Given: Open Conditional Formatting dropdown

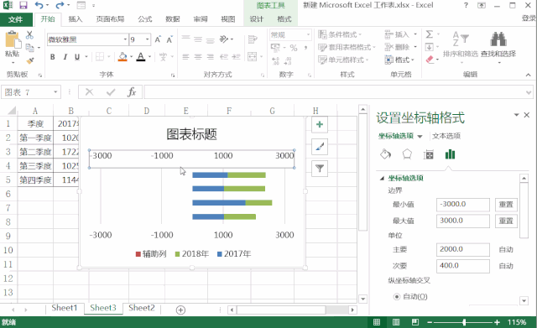Looking at the screenshot, I should tap(340, 34).
